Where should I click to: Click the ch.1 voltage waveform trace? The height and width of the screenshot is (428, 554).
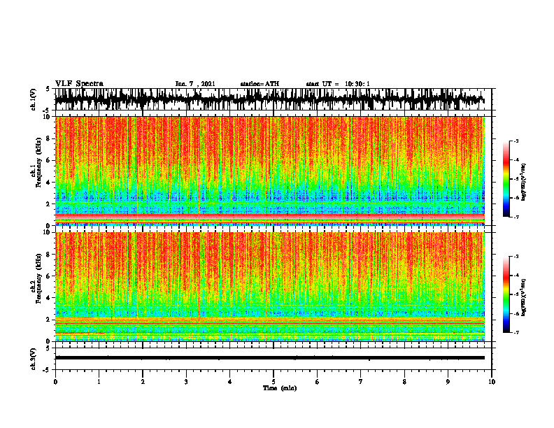coord(269,99)
